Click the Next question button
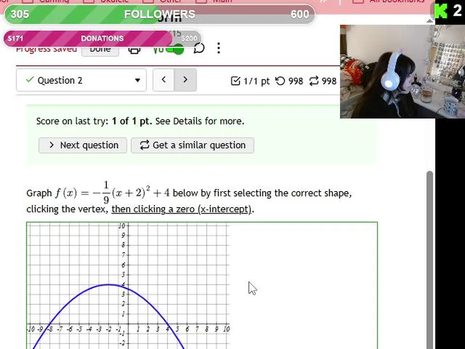 tap(83, 145)
